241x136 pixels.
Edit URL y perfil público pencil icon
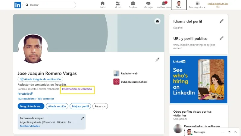click(x=221, y=38)
